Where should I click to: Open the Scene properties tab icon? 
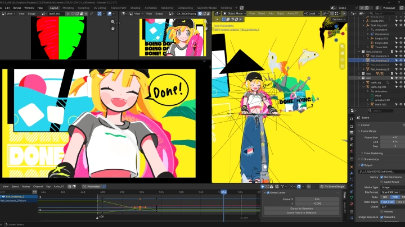352,145
